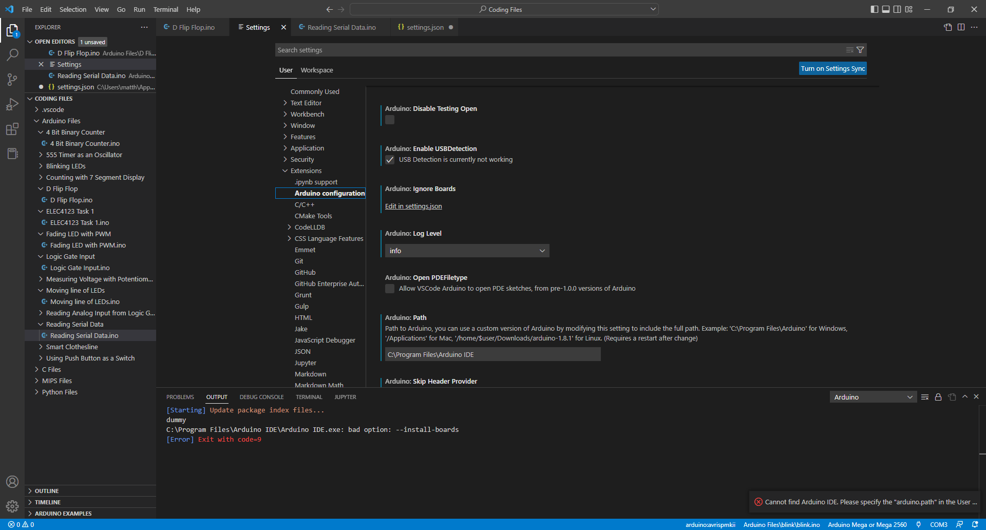Select COM3 serial port in status bar
Screen dimensions: 986x530
pos(938,524)
